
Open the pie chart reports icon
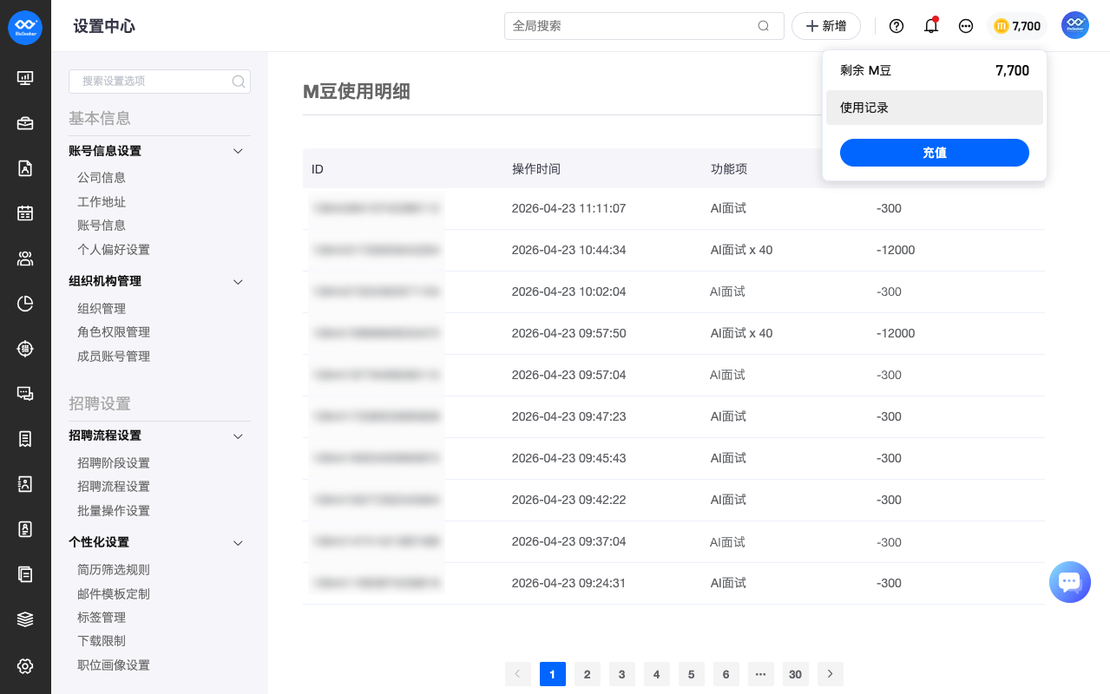click(x=25, y=303)
